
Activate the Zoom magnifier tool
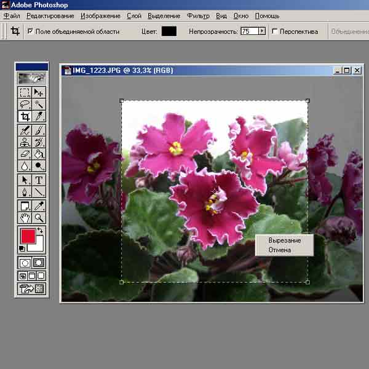pyautogui.click(x=39, y=218)
